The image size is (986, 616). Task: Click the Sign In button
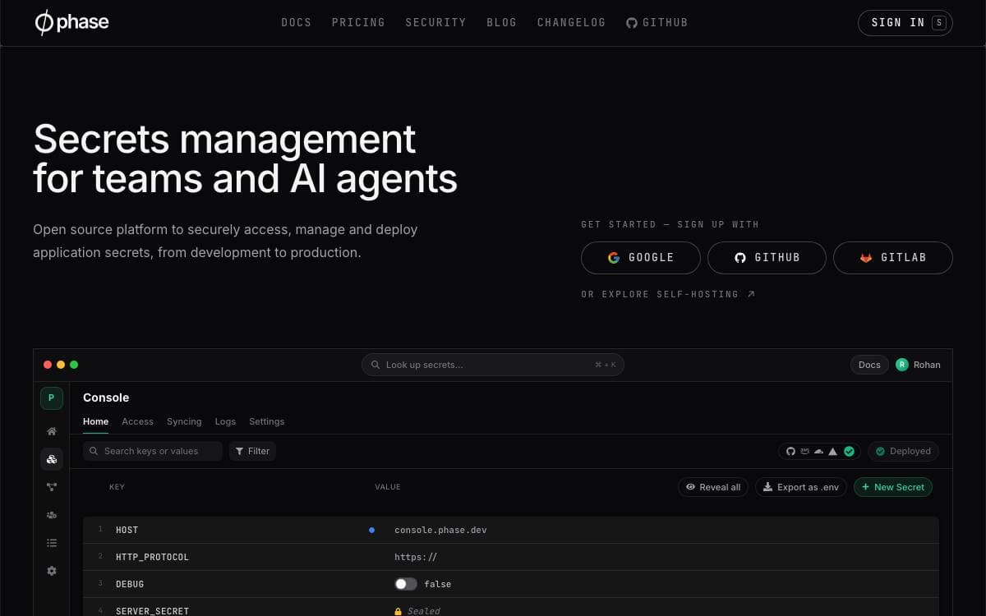tap(905, 23)
